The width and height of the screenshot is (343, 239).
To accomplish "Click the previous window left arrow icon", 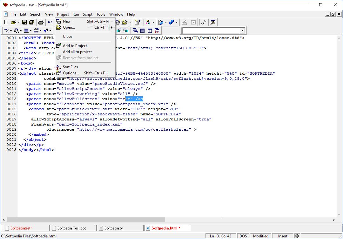I will (x=119, y=31).
